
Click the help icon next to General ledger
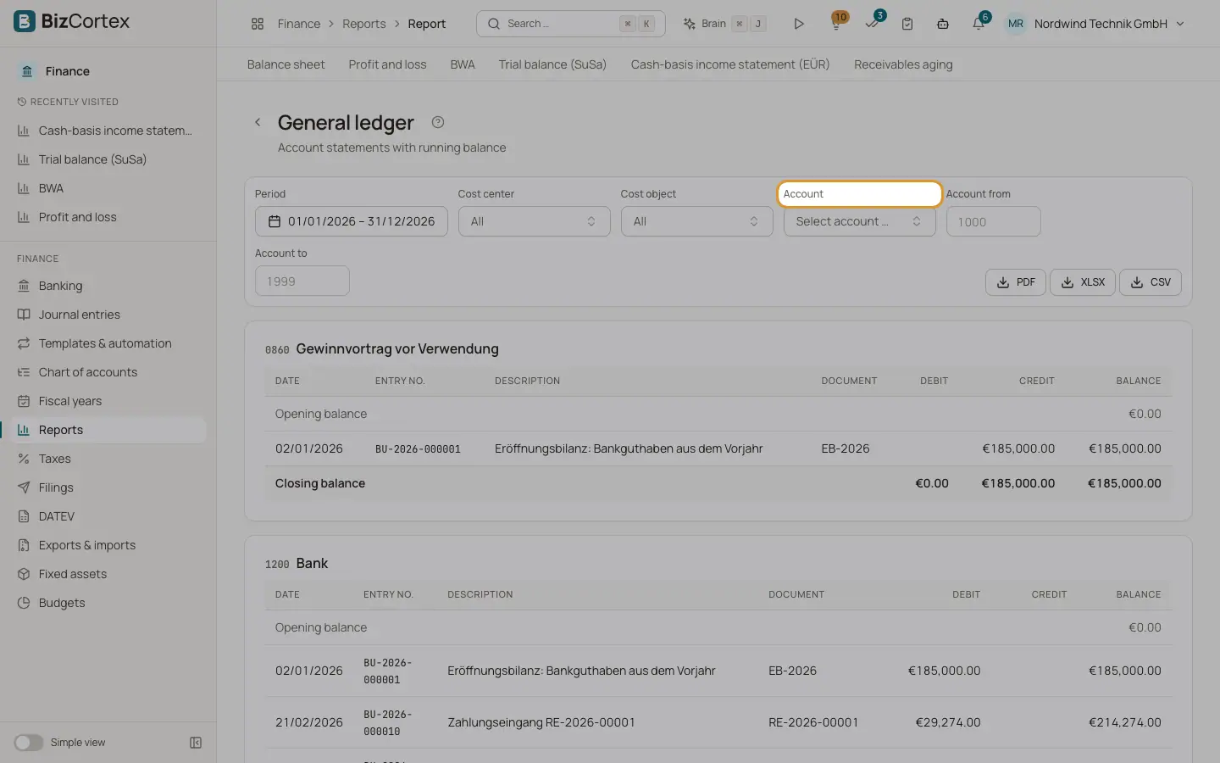(438, 122)
